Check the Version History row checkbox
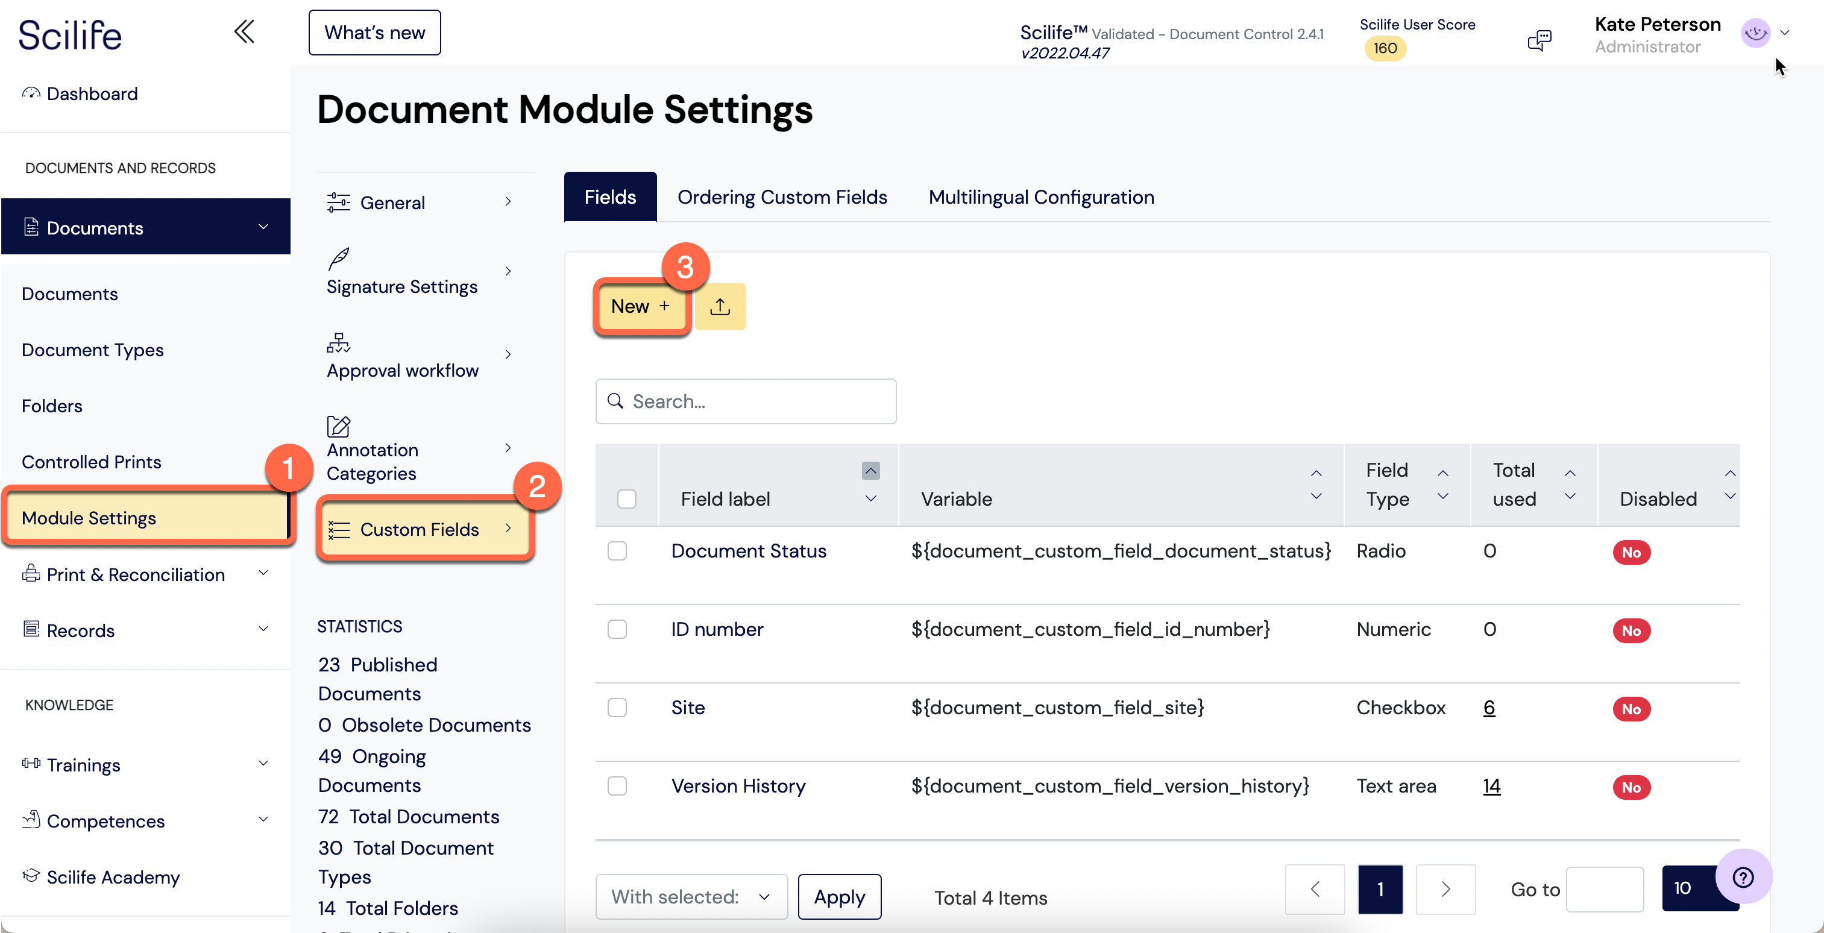The width and height of the screenshot is (1824, 933). (x=617, y=786)
